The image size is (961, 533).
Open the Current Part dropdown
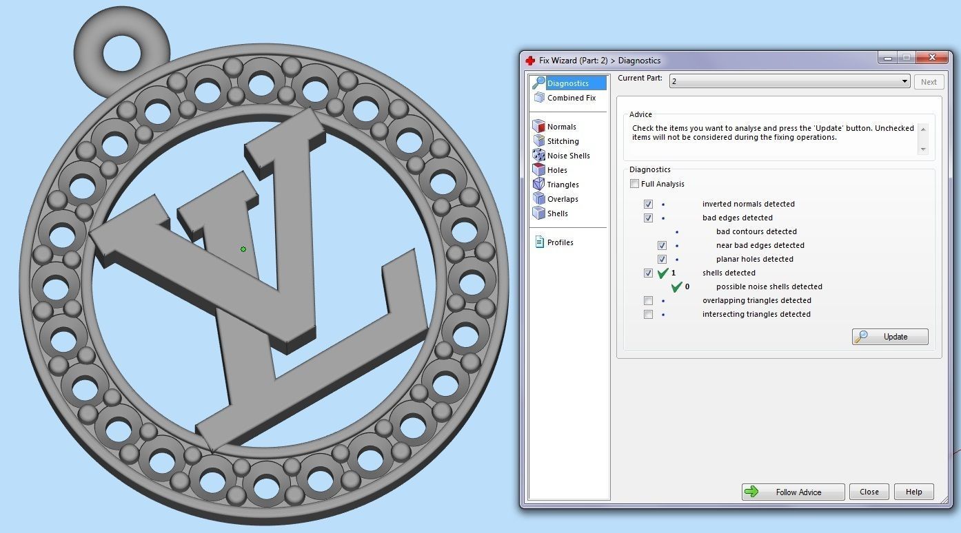click(x=789, y=81)
